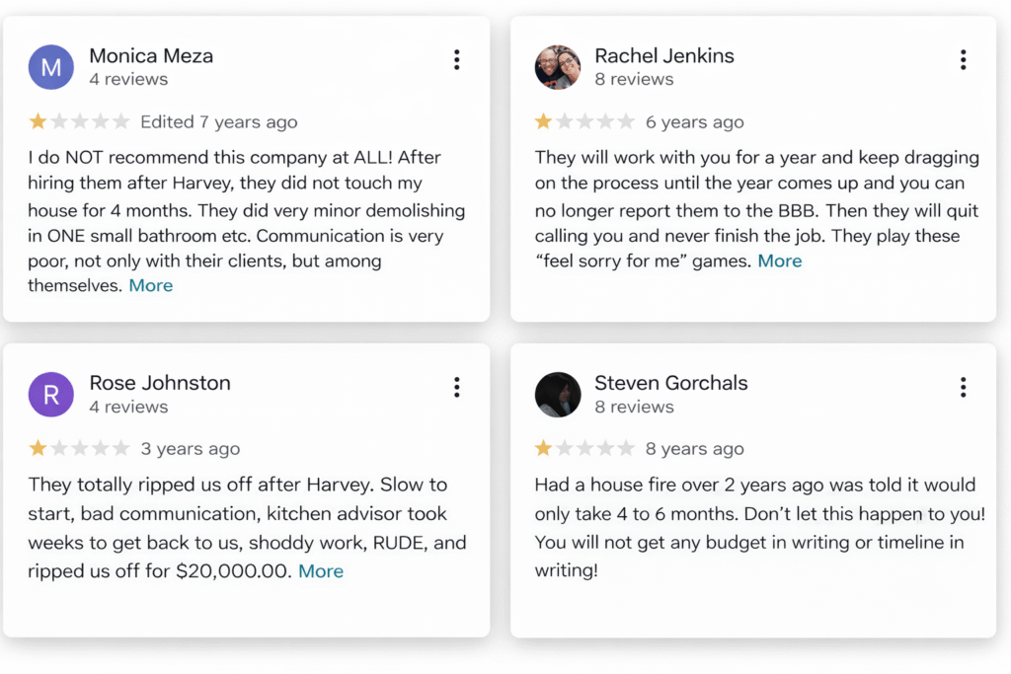Open Steven Gorchals' reviewer profile name
This screenshot has width=1011, height=674.
(671, 383)
